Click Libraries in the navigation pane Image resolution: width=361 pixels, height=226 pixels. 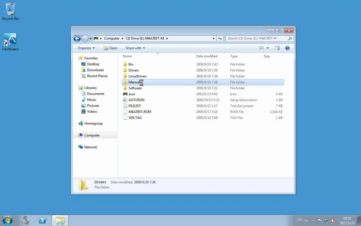[90, 88]
